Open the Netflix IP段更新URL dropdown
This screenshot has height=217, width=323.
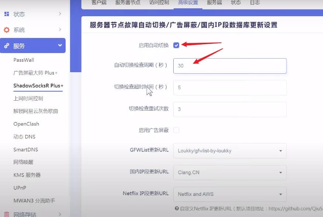pos(230,194)
